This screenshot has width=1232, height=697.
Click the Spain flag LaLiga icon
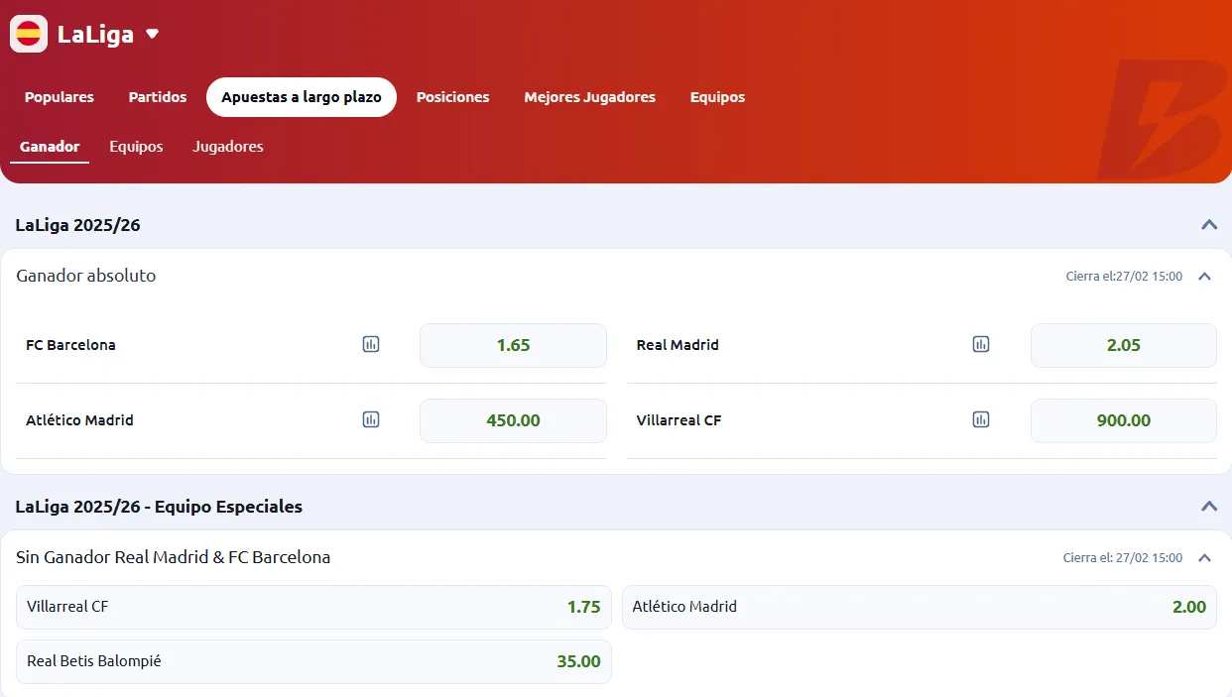[29, 35]
